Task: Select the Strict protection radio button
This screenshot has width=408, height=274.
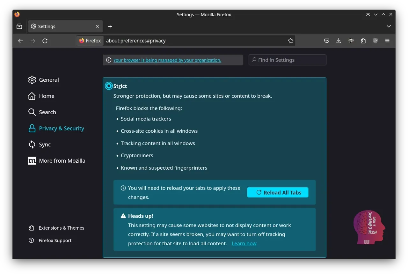Action: point(109,86)
